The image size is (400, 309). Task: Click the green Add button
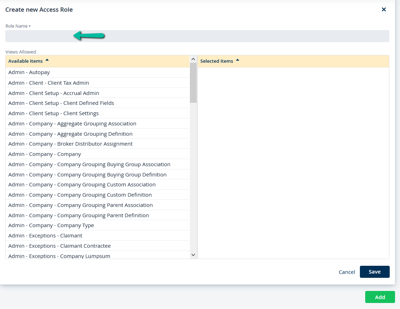(380, 297)
